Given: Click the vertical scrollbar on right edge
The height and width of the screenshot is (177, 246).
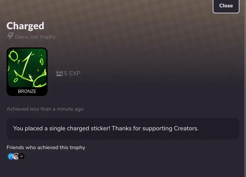Looking at the screenshot, I should coord(245,88).
